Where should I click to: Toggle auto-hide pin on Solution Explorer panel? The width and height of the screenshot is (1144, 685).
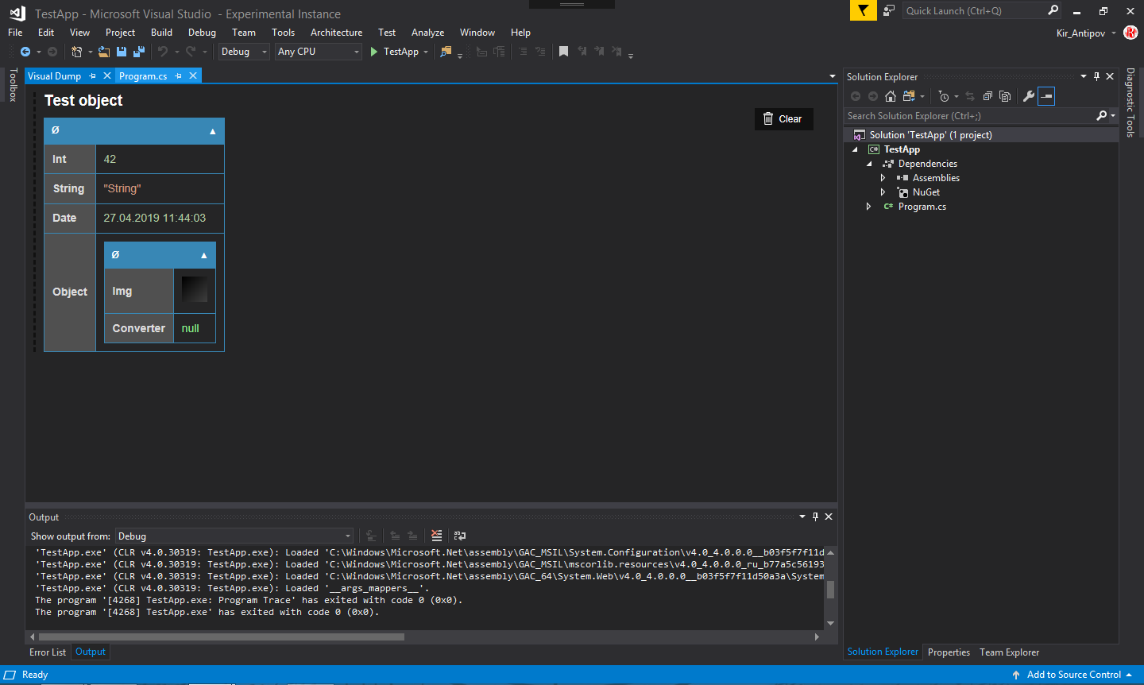1097,76
